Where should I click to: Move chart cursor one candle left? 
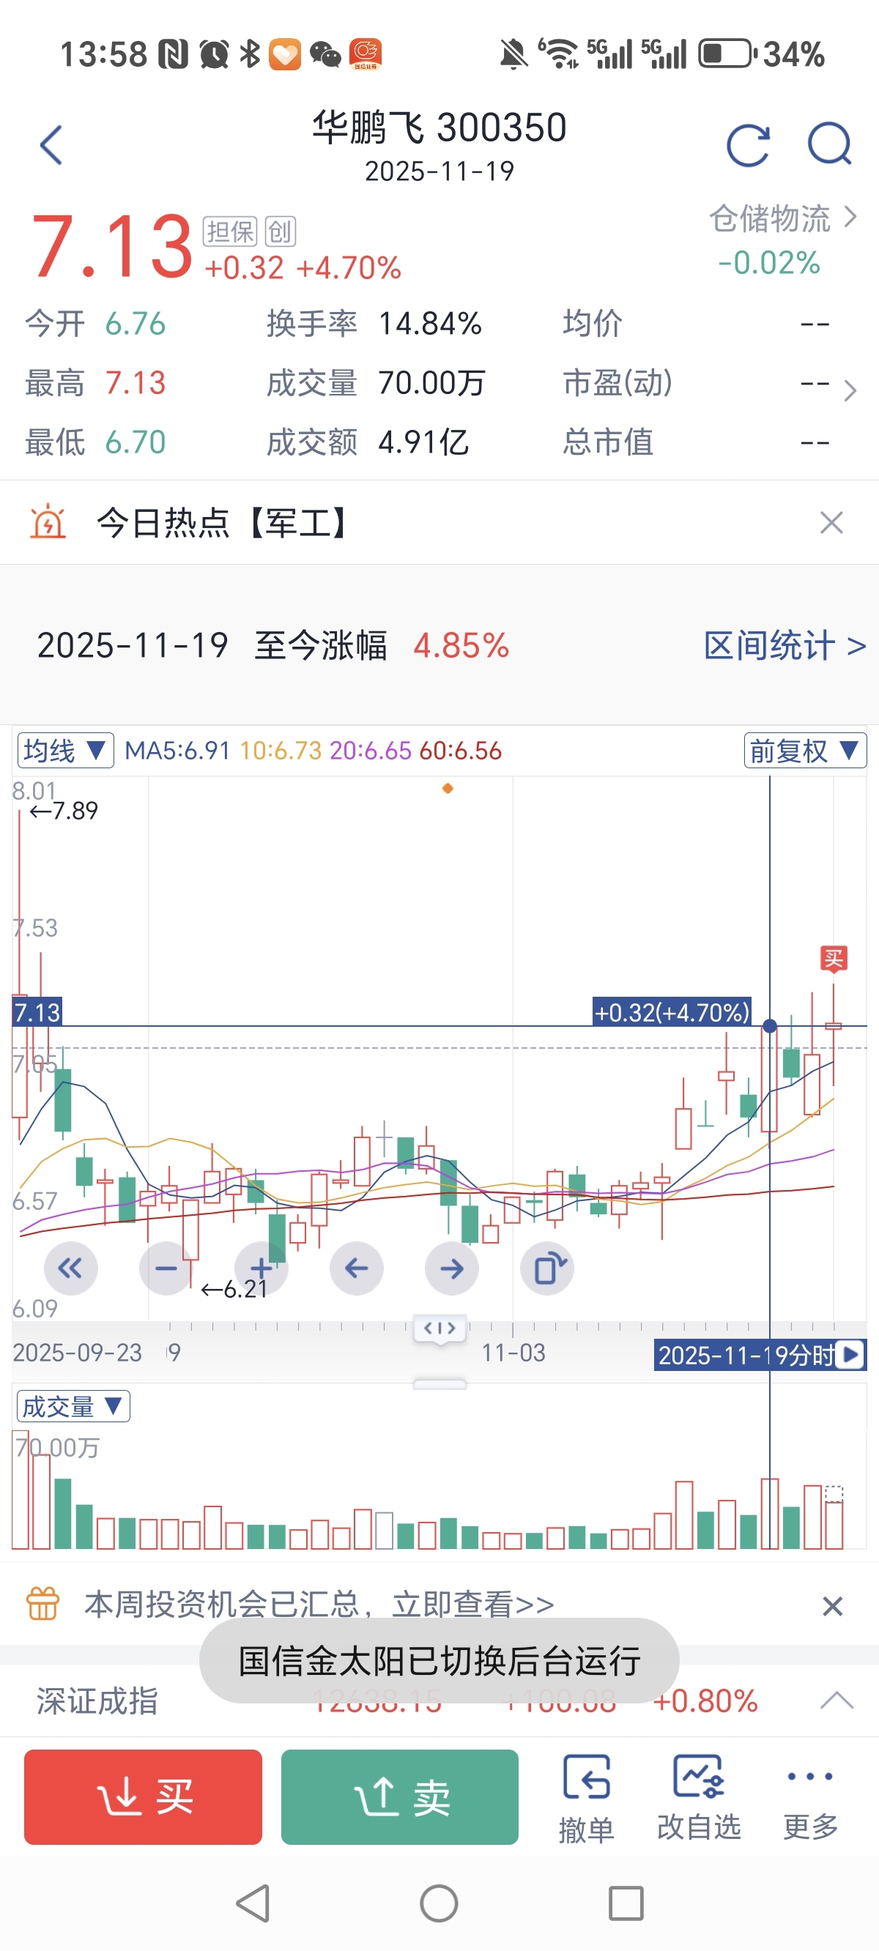pos(356,1268)
